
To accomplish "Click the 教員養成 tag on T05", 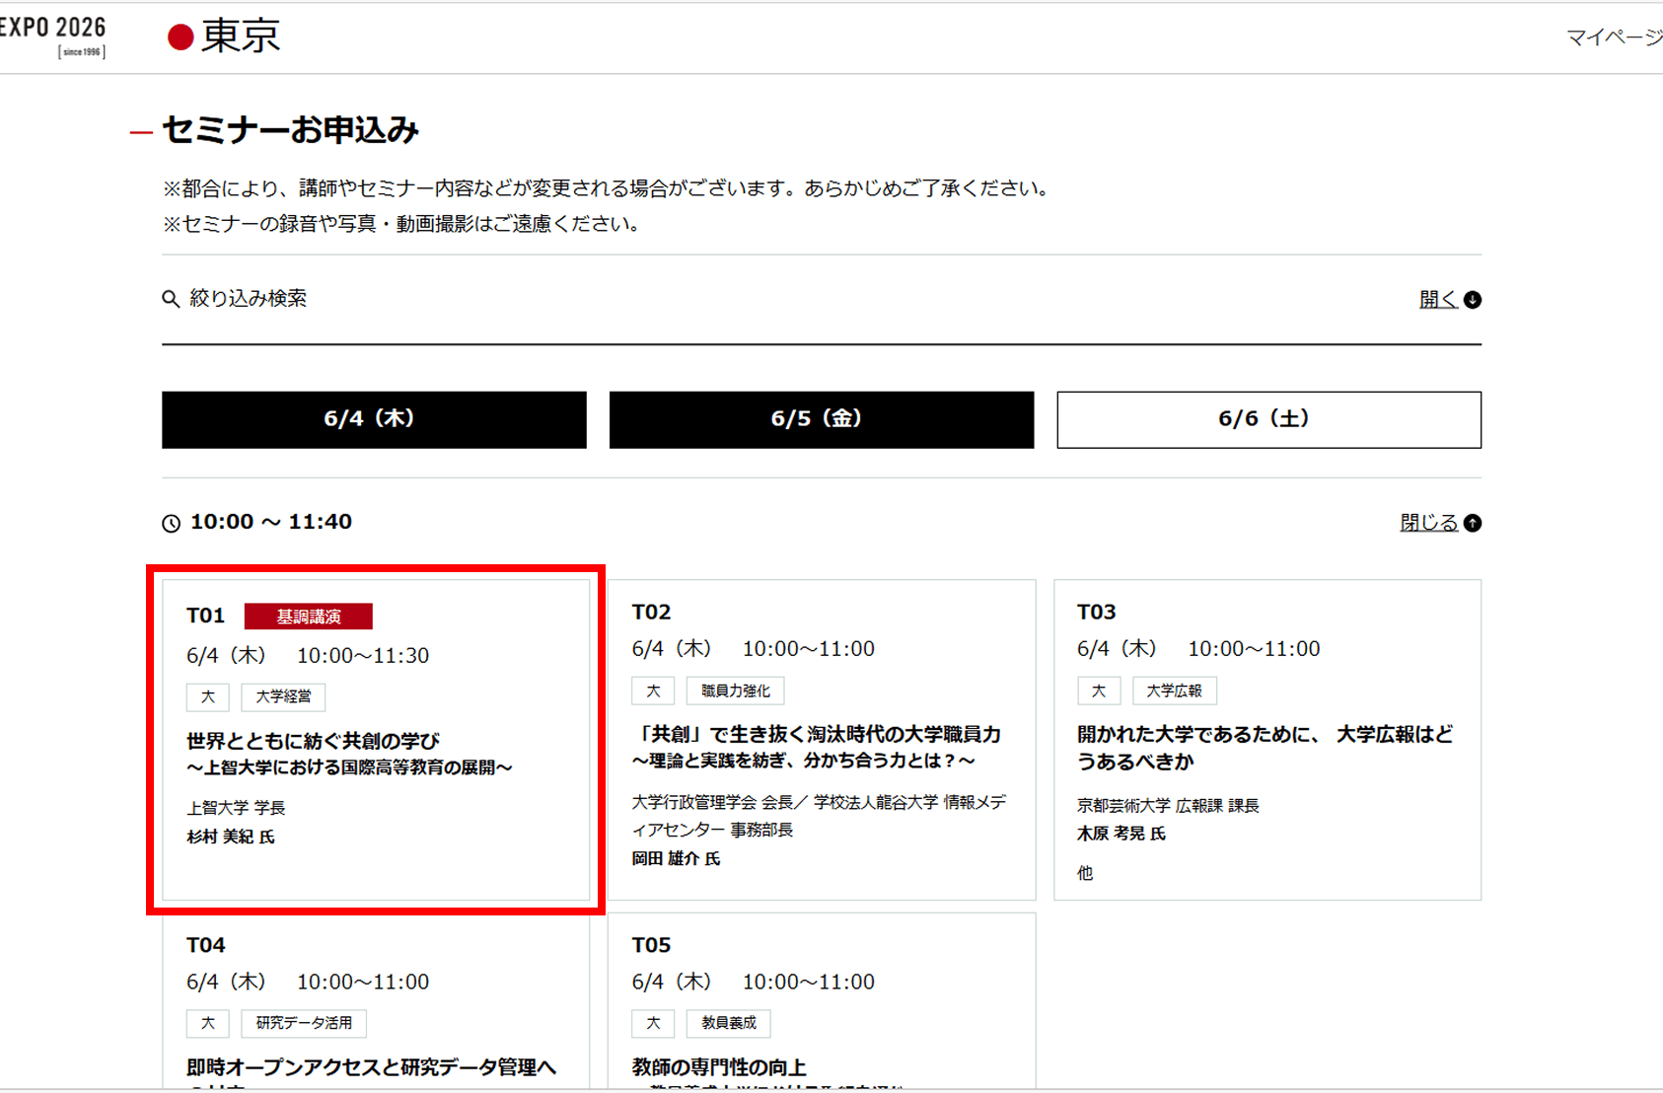I will click(x=728, y=1023).
